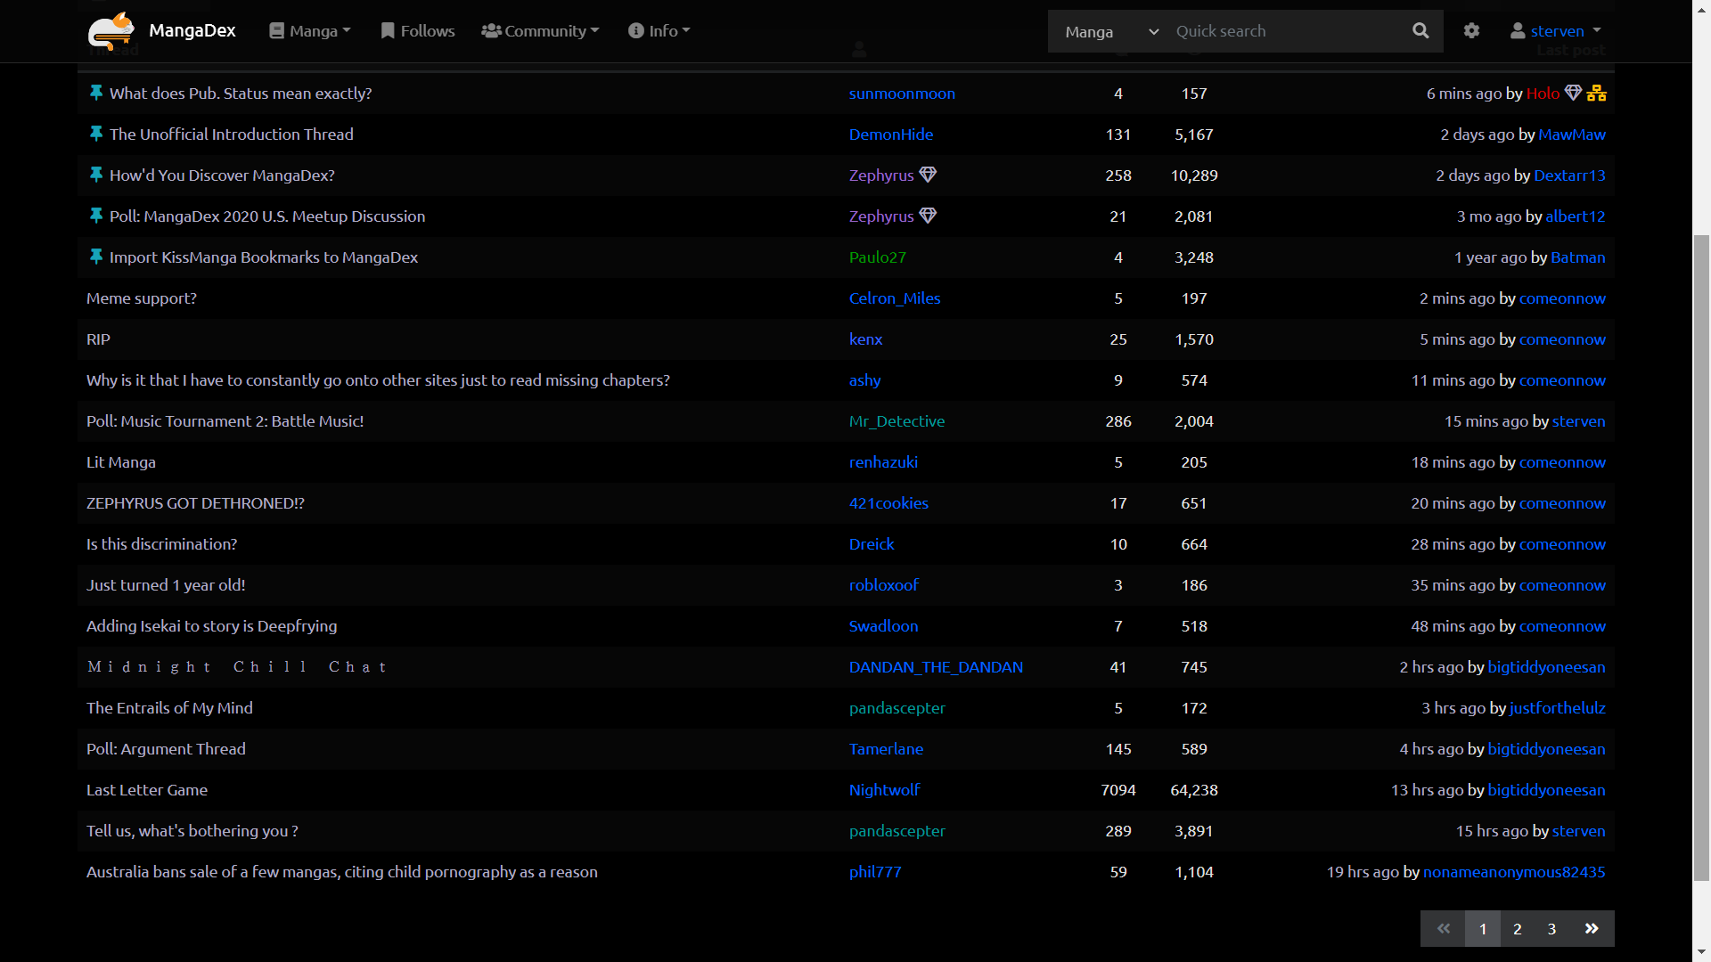This screenshot has width=1711, height=962.
Task: Click diamond badge beside Zephyrus on Meetup poll
Action: (x=928, y=216)
